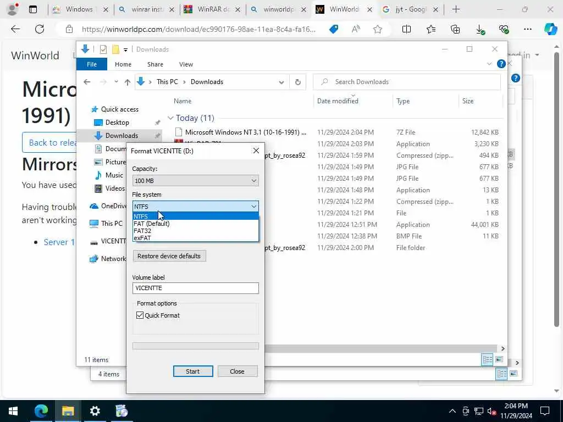Viewport: 563px width, 422px height.
Task: Collapse the File system combo box arrow
Action: pyautogui.click(x=254, y=207)
